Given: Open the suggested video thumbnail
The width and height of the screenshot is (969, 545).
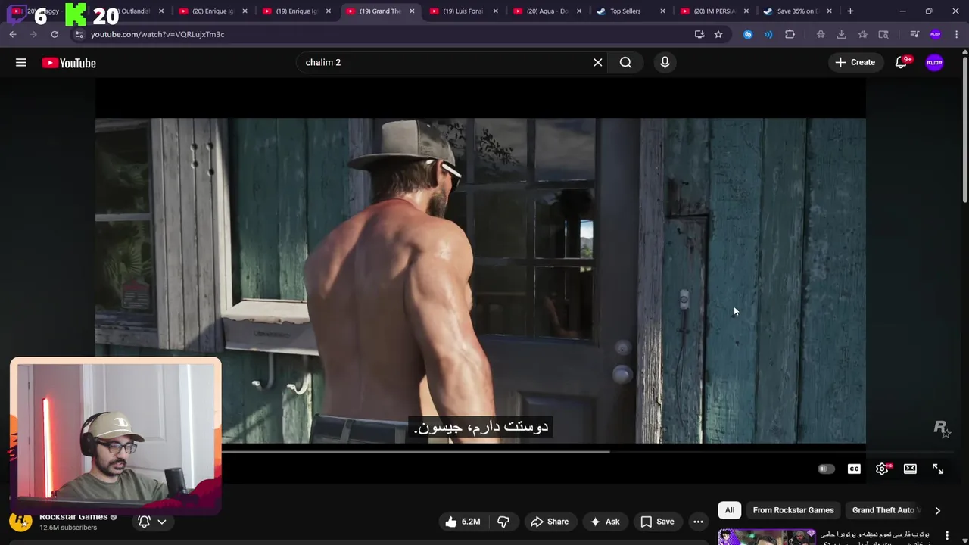Looking at the screenshot, I should (767, 537).
